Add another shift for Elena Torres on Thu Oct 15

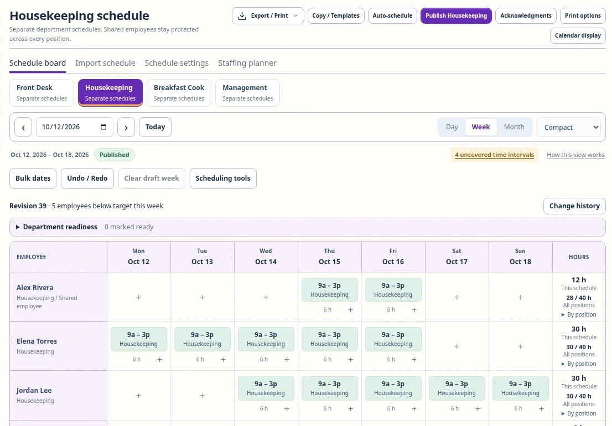pos(350,359)
